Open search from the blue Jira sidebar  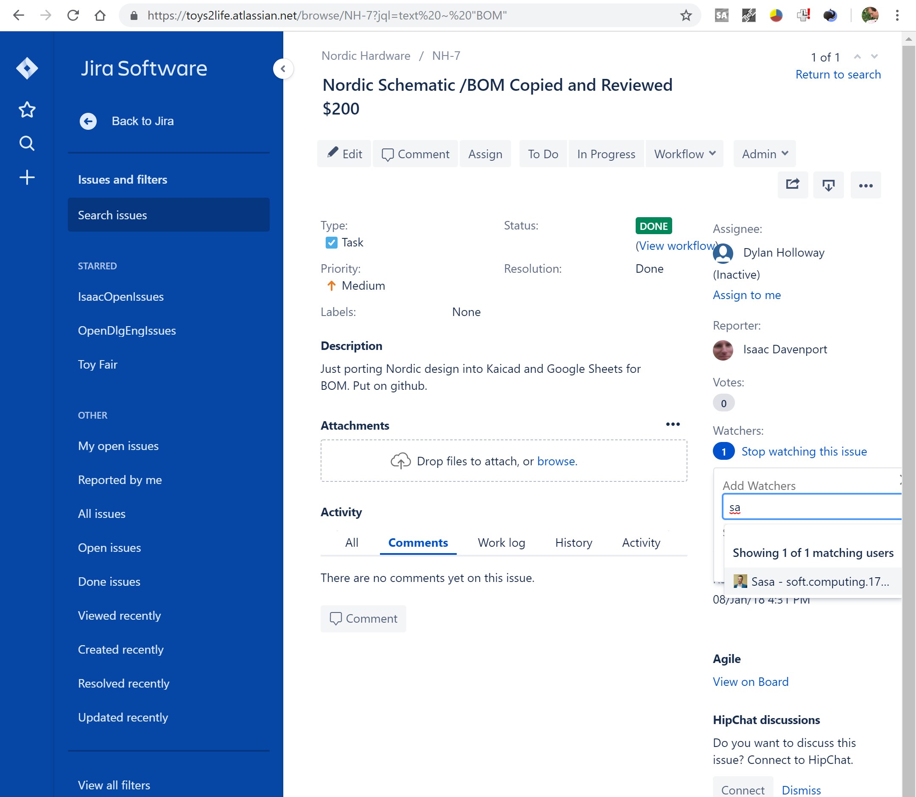click(x=27, y=143)
